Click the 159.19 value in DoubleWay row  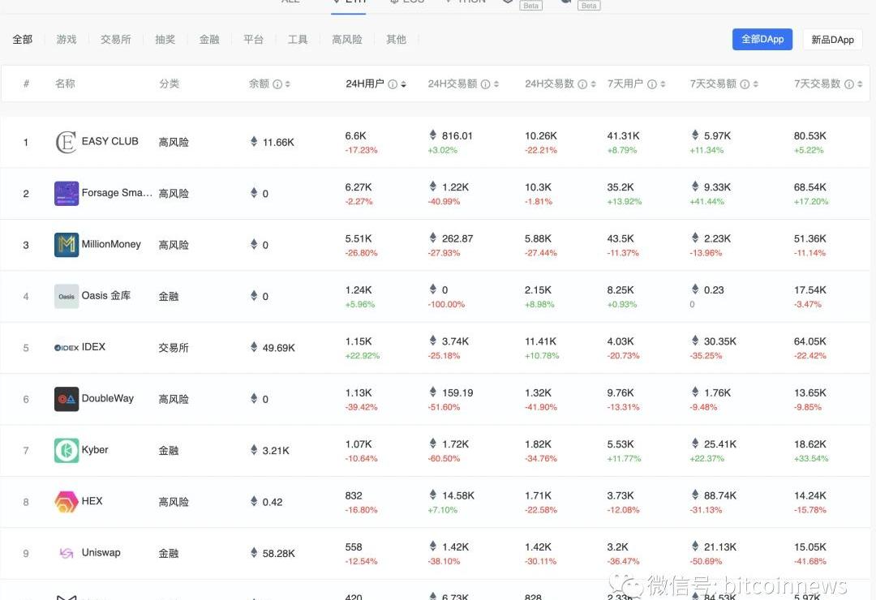[x=457, y=392]
